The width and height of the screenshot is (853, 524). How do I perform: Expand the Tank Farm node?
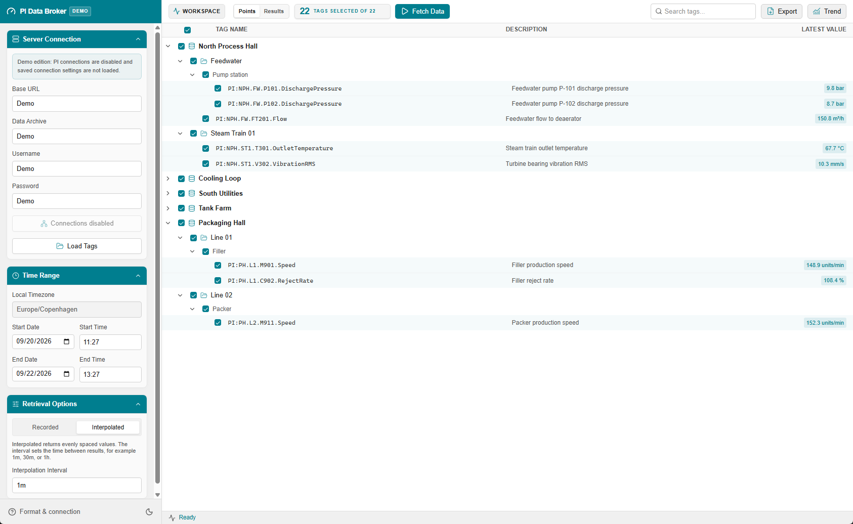(x=168, y=208)
